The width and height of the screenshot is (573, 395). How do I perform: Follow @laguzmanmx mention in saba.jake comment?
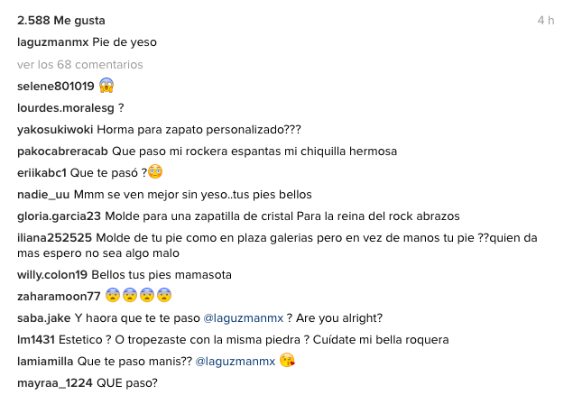tap(244, 318)
